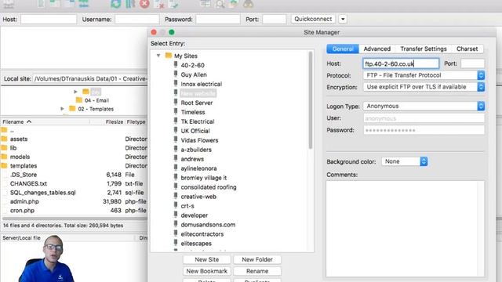Focus the quickconnect Password field

(x=218, y=19)
